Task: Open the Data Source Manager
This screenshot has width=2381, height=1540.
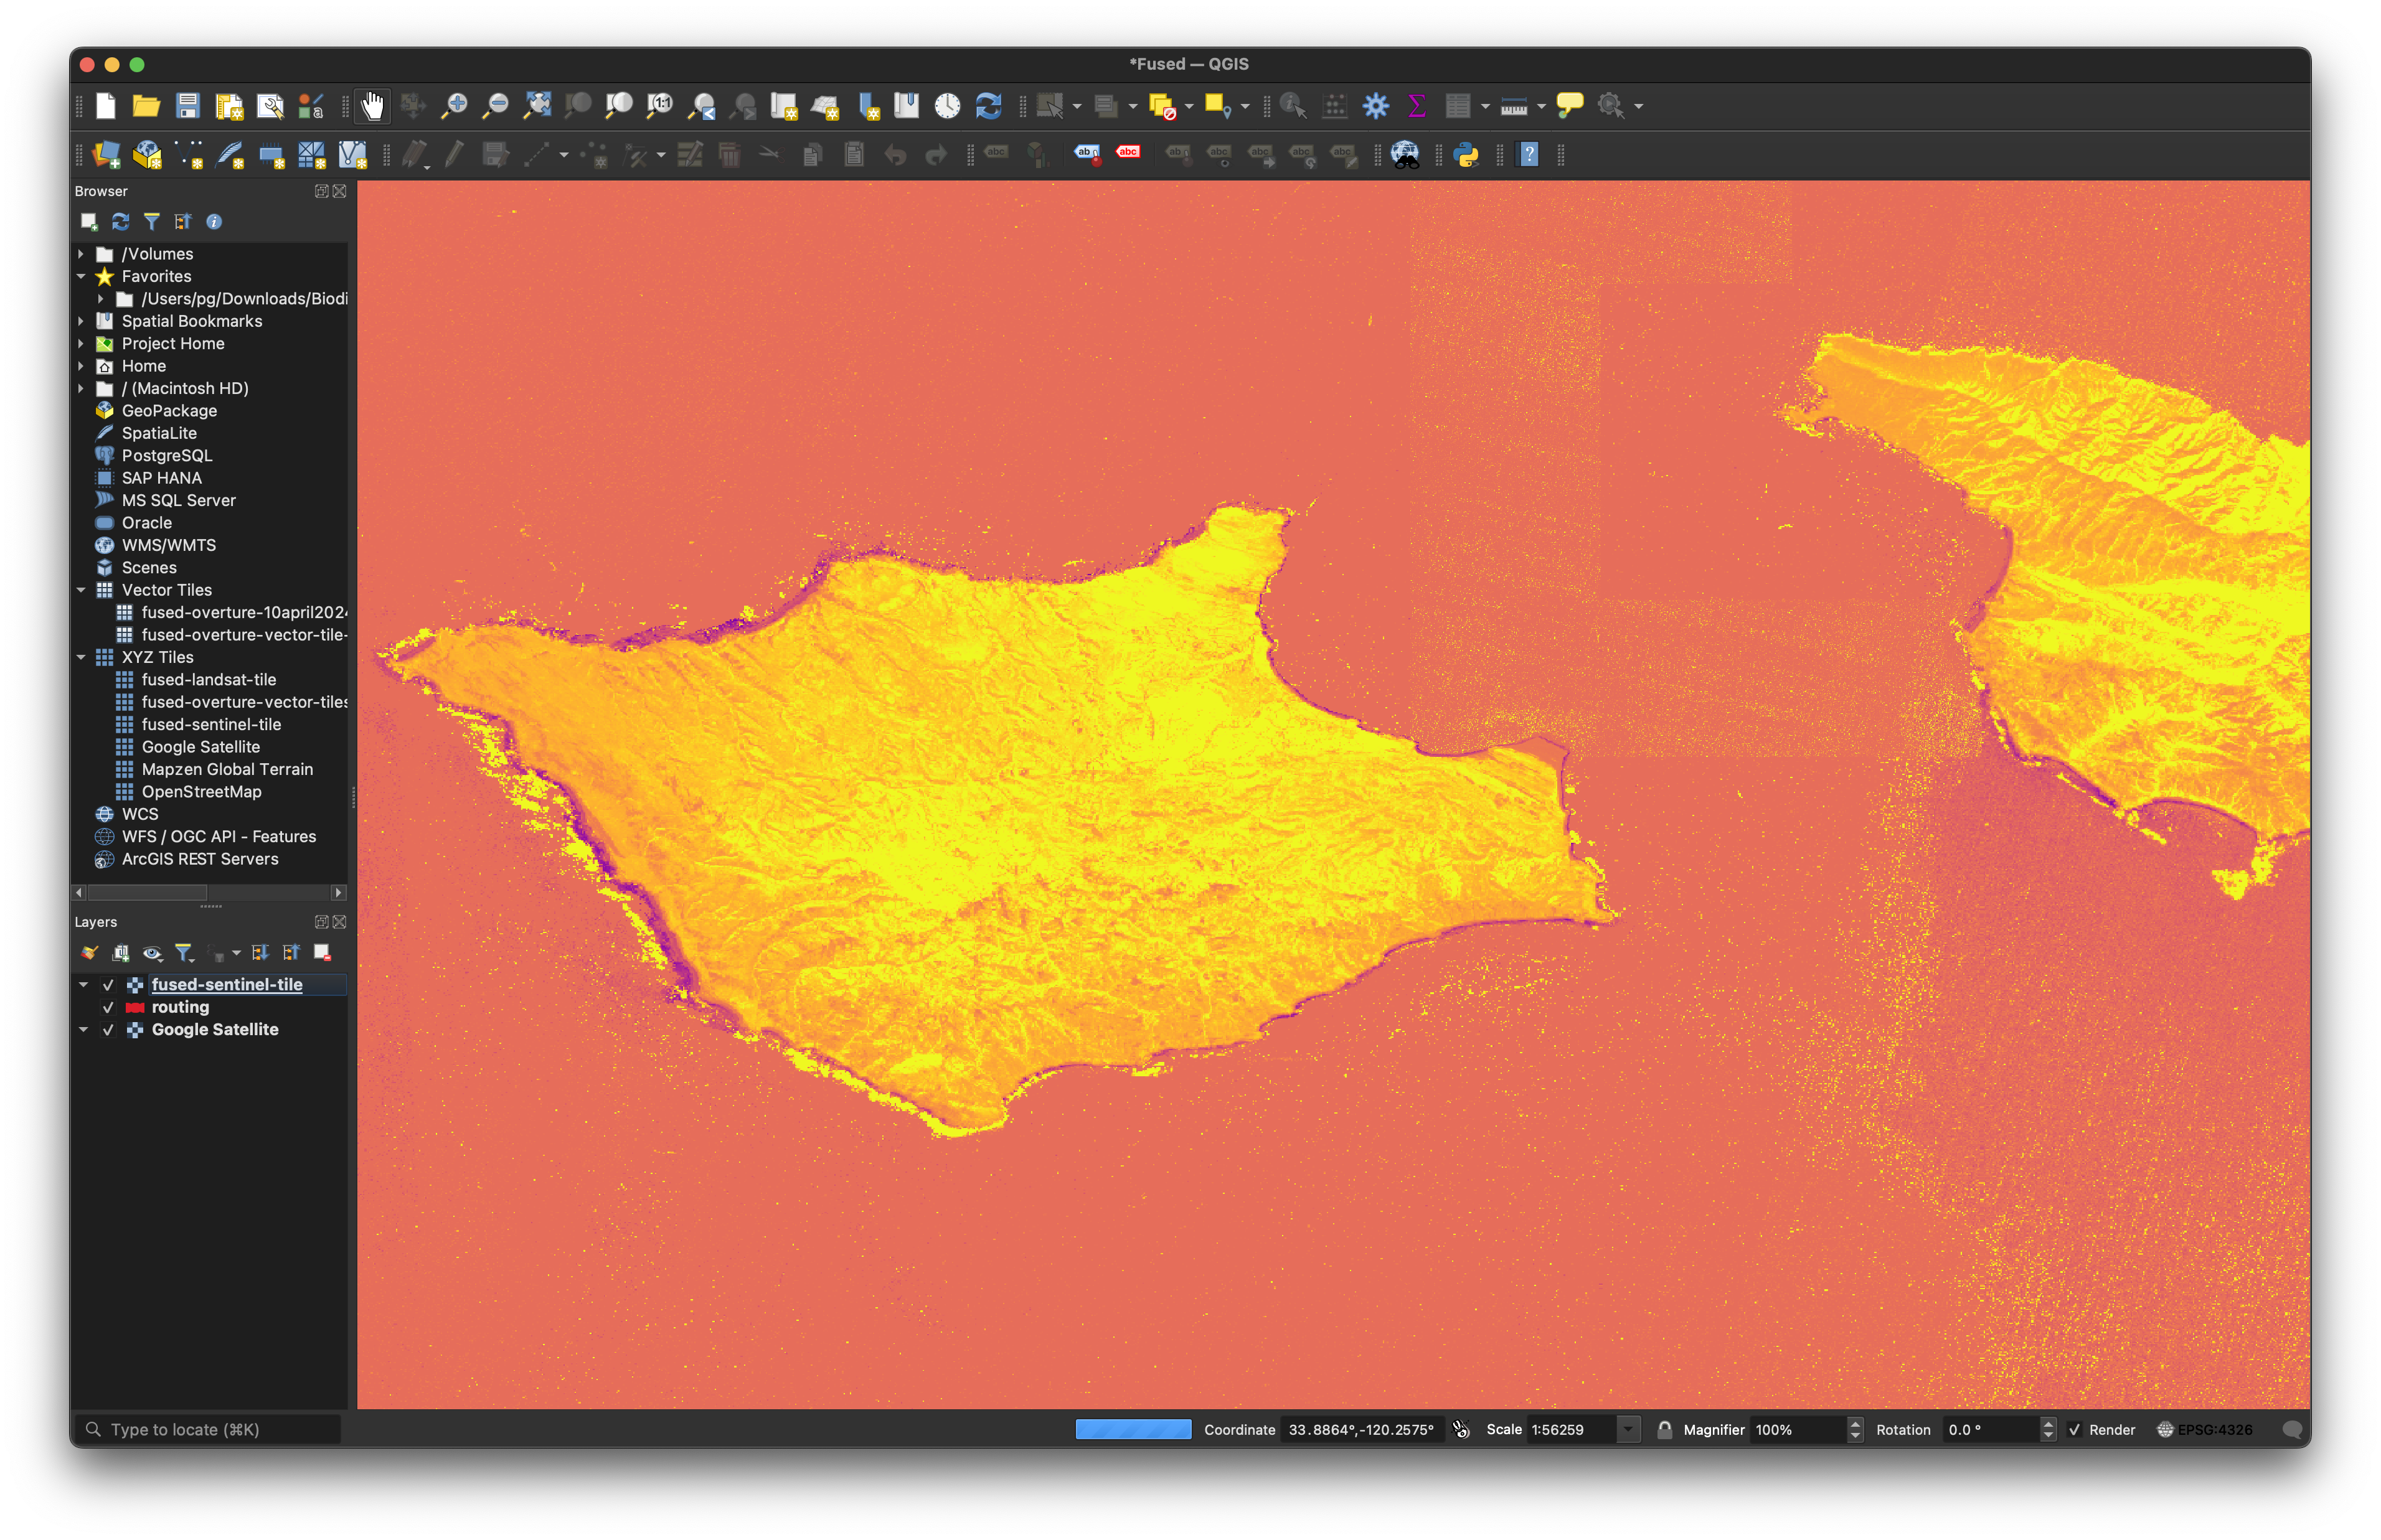Action: 106,154
